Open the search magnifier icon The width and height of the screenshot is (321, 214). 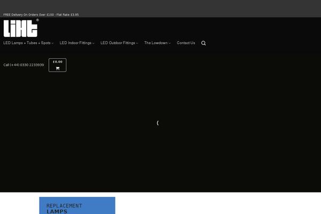point(203,43)
